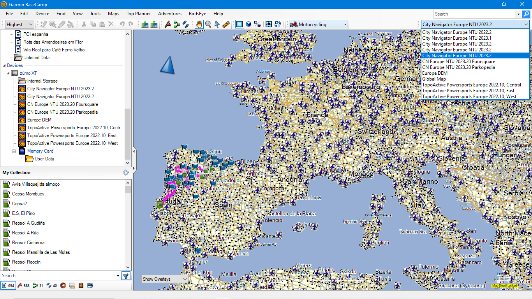The image size is (532, 299).
Task: Open the File menu
Action: pos(9,14)
